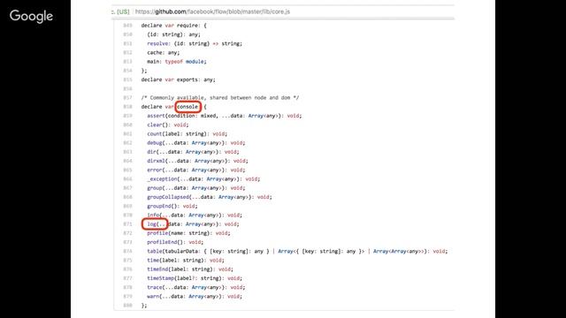Select the 'trace(...data' declaration line
The height and width of the screenshot is (318, 566).
196,287
